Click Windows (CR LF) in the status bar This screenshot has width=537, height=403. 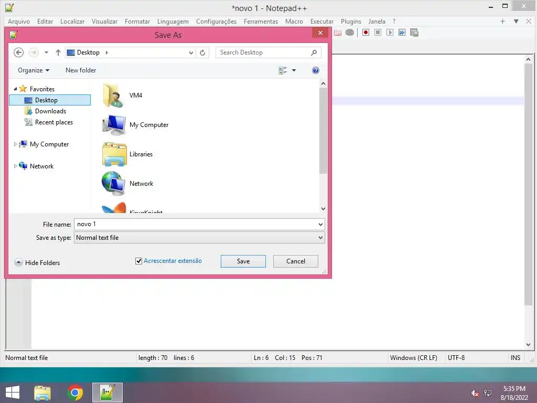click(413, 358)
